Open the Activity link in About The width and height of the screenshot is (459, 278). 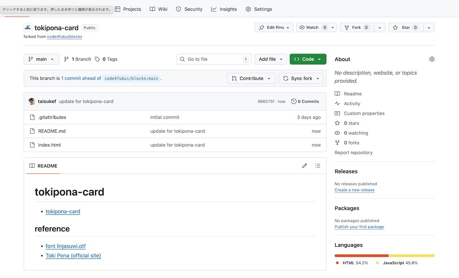pos(348,103)
